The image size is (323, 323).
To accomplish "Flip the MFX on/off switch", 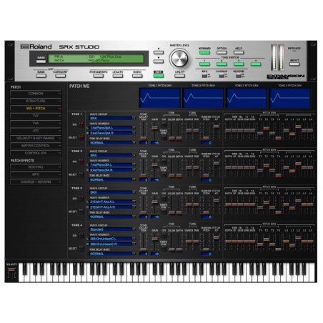I will point(204,76).
